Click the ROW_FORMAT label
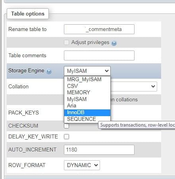175x179 pixels. [x=27, y=165]
